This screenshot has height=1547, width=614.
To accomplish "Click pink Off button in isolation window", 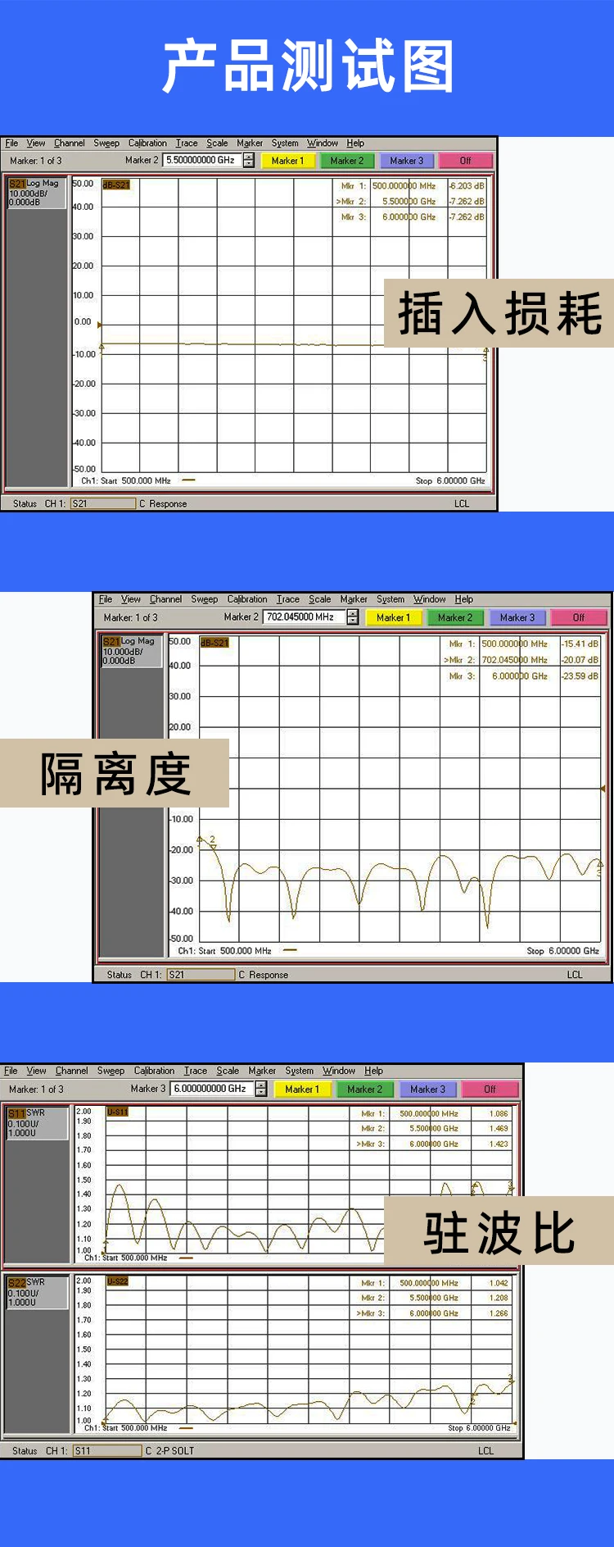I will [579, 617].
